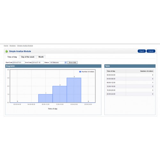This screenshot has height=160, width=160.
Task: Switch to the Time of day tab
Action: (x=12, y=57)
